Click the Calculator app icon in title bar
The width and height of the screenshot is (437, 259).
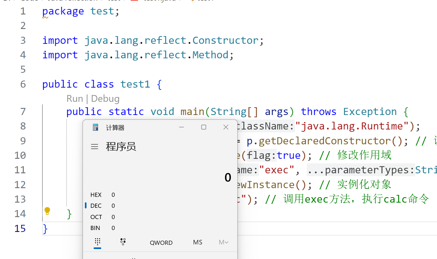(x=95, y=128)
